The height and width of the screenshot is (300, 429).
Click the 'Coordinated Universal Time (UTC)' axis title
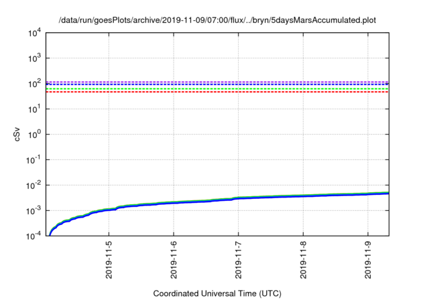coord(217,294)
